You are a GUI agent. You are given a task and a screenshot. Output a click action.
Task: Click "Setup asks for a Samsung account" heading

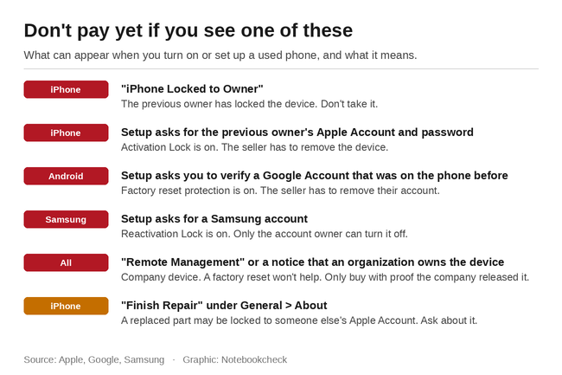click(214, 219)
